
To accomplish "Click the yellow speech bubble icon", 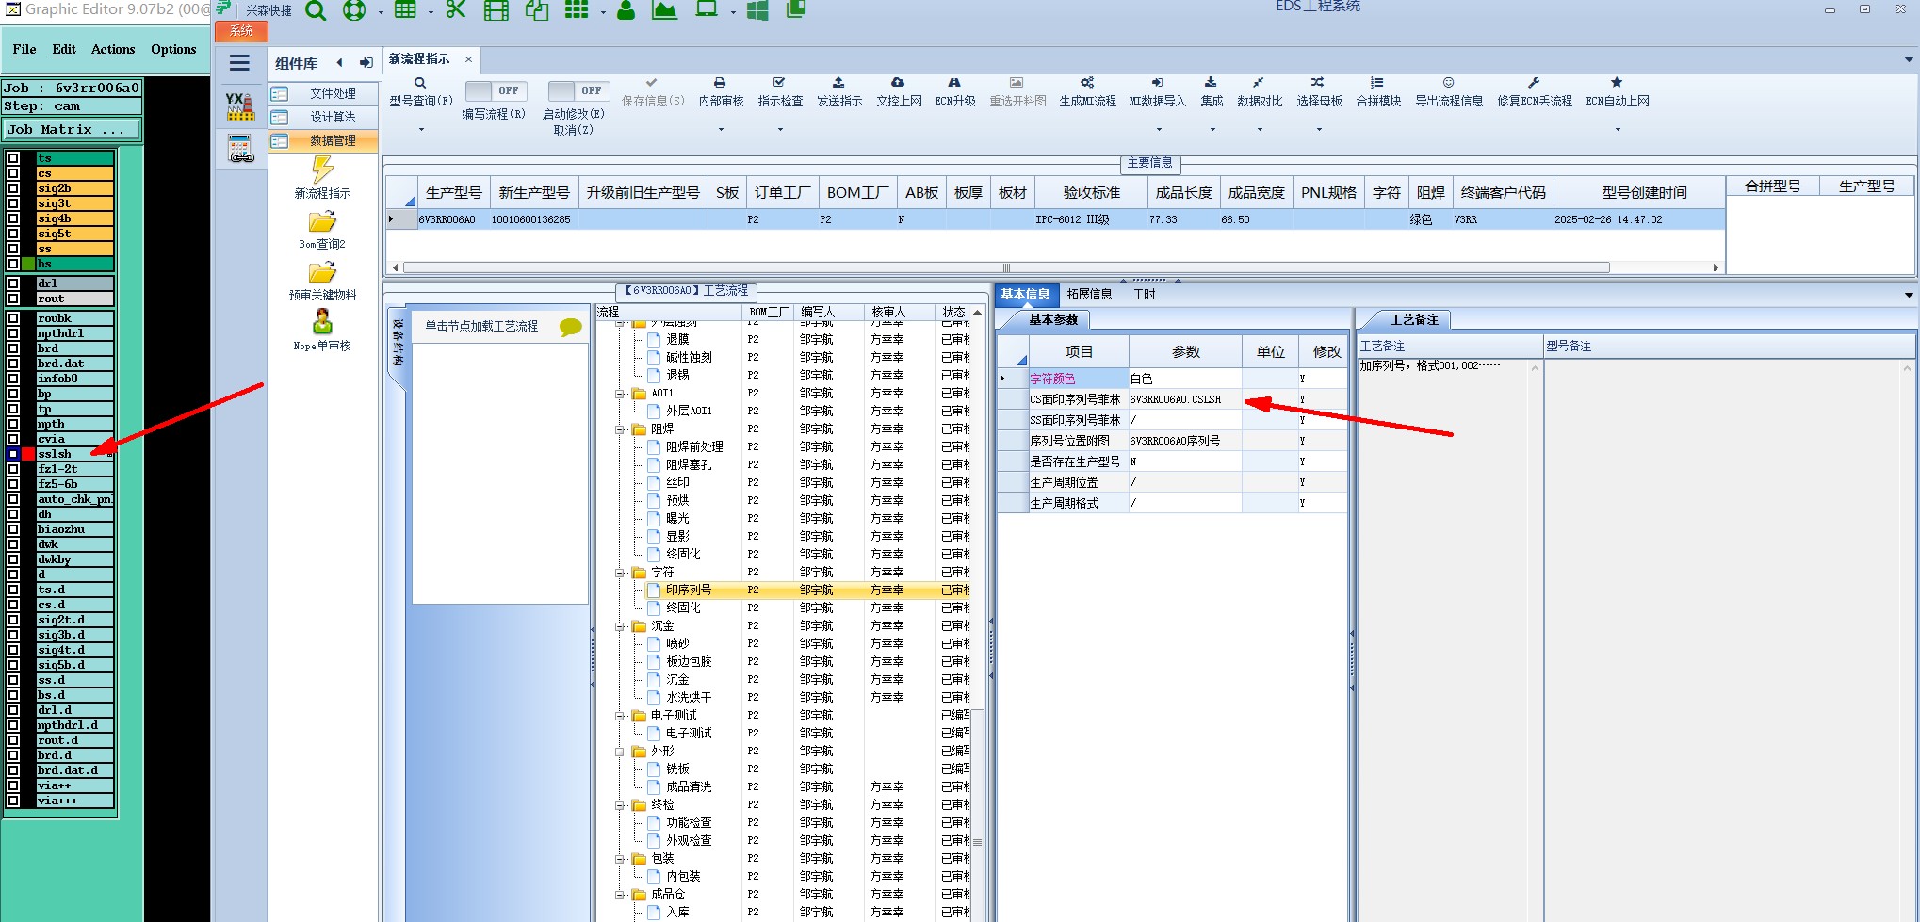I will [x=570, y=327].
